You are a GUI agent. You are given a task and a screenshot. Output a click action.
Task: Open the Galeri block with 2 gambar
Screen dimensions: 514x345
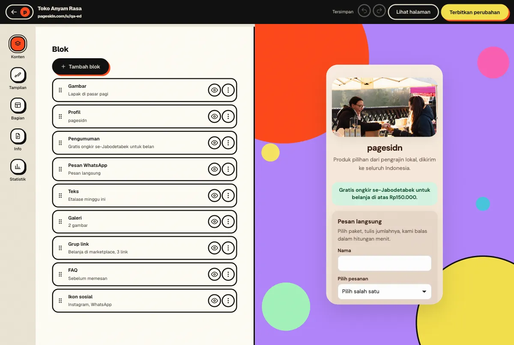coord(144,222)
